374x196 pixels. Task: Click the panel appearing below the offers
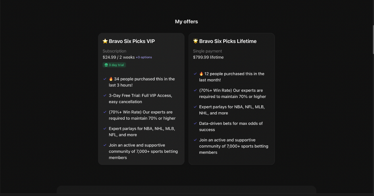(x=186, y=191)
